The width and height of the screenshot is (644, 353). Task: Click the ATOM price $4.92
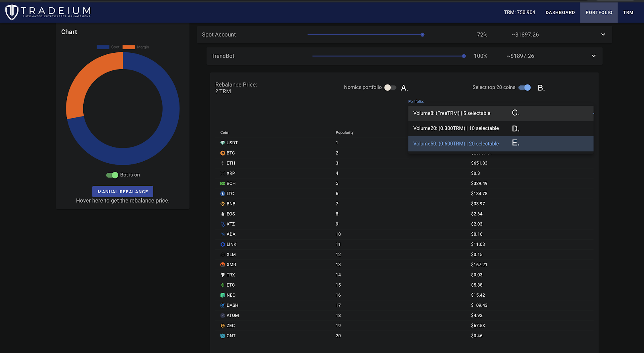point(477,316)
